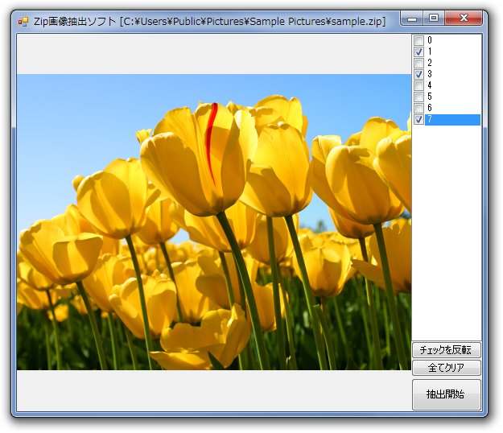Check the checkbox for item 5
The image size is (503, 433).
click(418, 97)
